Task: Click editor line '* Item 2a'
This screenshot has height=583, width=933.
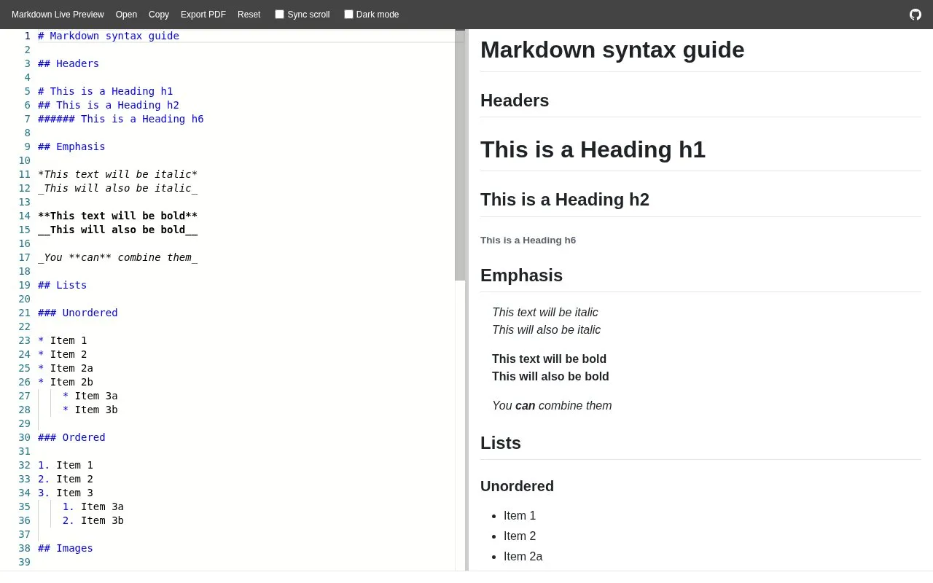Action: point(66,368)
